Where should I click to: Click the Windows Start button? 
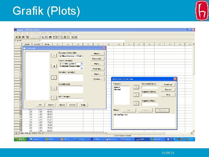coord(21,139)
